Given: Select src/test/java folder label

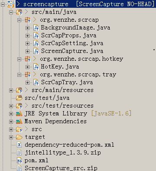Looking at the screenshot, I should (47, 98).
